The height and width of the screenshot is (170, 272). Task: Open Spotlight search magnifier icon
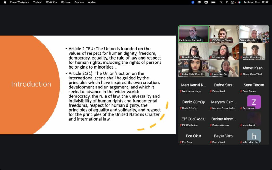(x=227, y=2)
